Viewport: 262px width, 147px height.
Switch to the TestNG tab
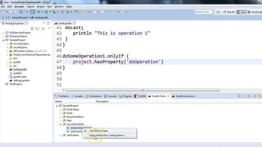click(140, 96)
